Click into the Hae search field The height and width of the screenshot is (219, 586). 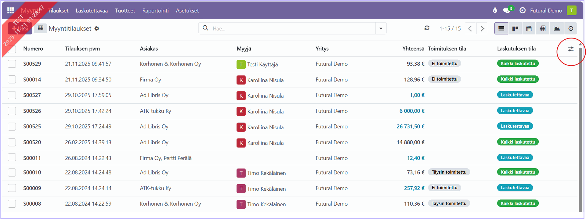[x=290, y=28]
